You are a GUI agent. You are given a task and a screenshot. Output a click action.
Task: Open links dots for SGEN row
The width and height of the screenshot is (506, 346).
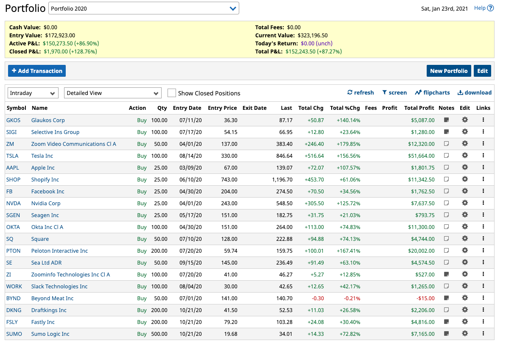pos(483,215)
